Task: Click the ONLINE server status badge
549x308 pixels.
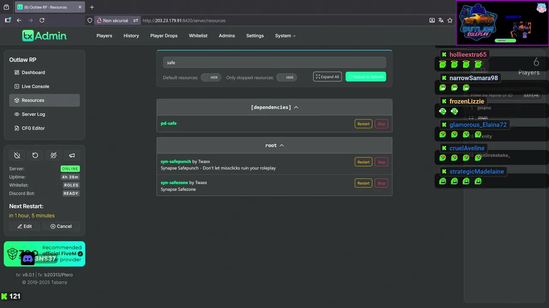Action: point(70,169)
